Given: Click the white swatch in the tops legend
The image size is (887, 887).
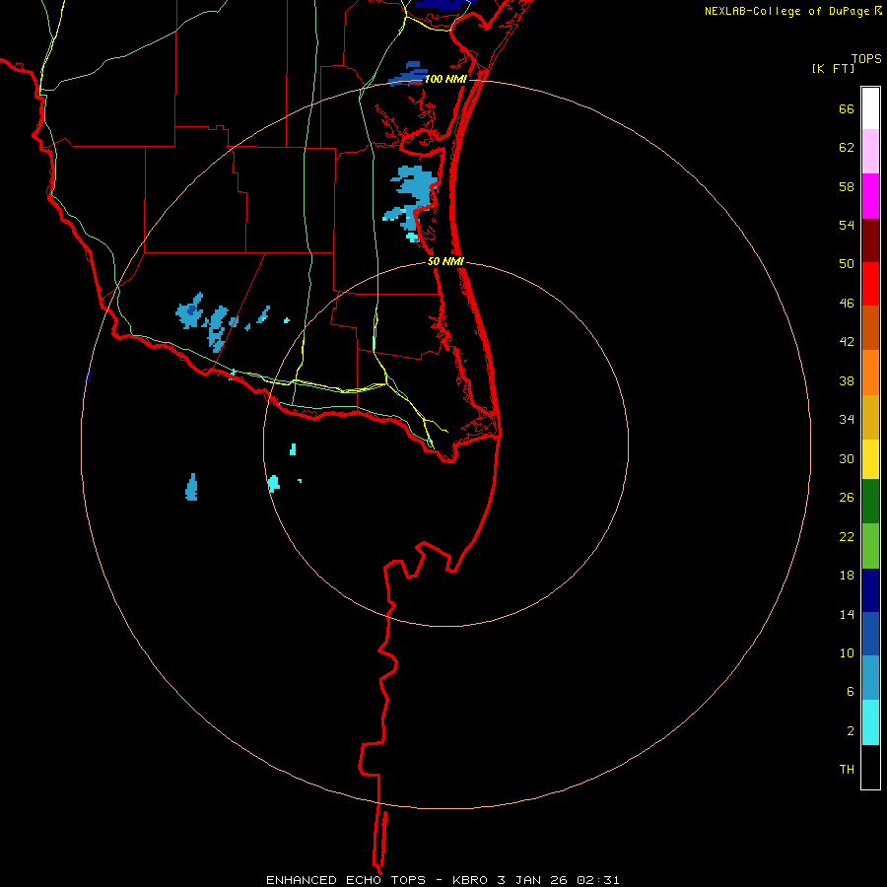Looking at the screenshot, I should coord(870,108).
